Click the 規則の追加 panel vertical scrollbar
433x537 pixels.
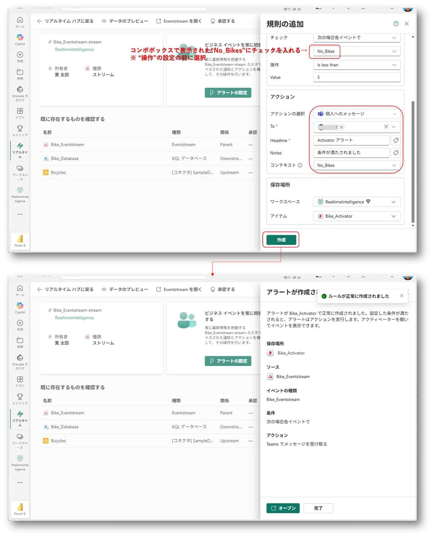(413, 162)
